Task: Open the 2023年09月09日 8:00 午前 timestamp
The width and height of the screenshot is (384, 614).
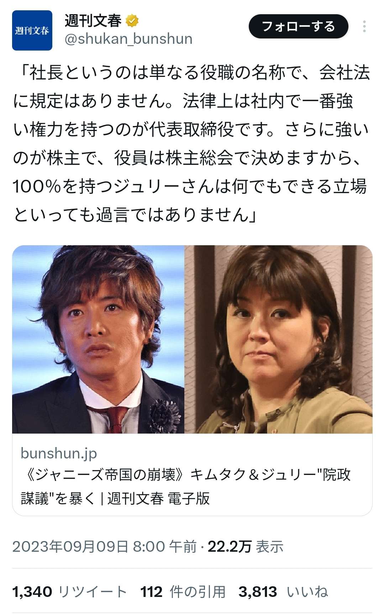Action: [x=104, y=546]
